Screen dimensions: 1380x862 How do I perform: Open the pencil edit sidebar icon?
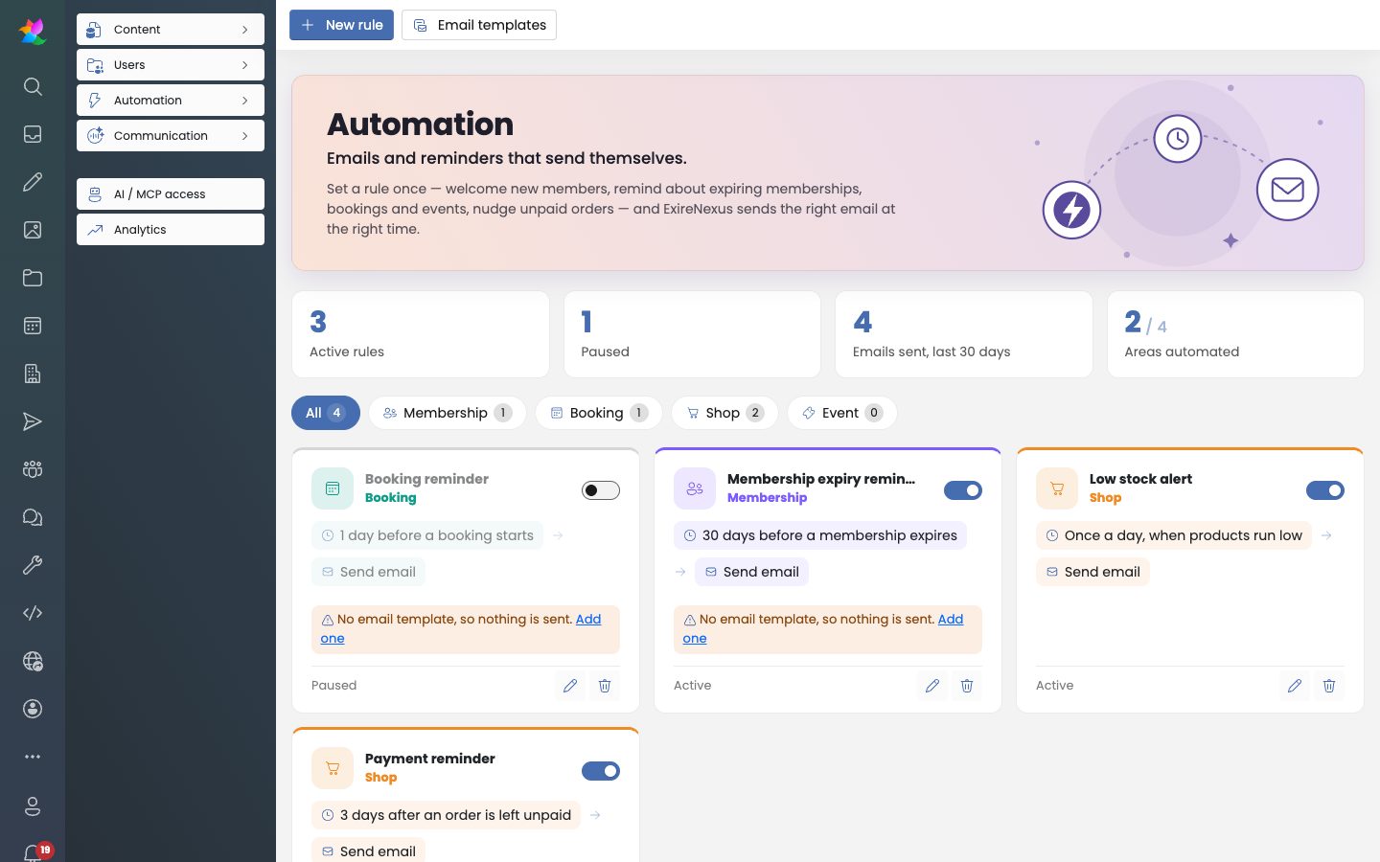pos(33,182)
